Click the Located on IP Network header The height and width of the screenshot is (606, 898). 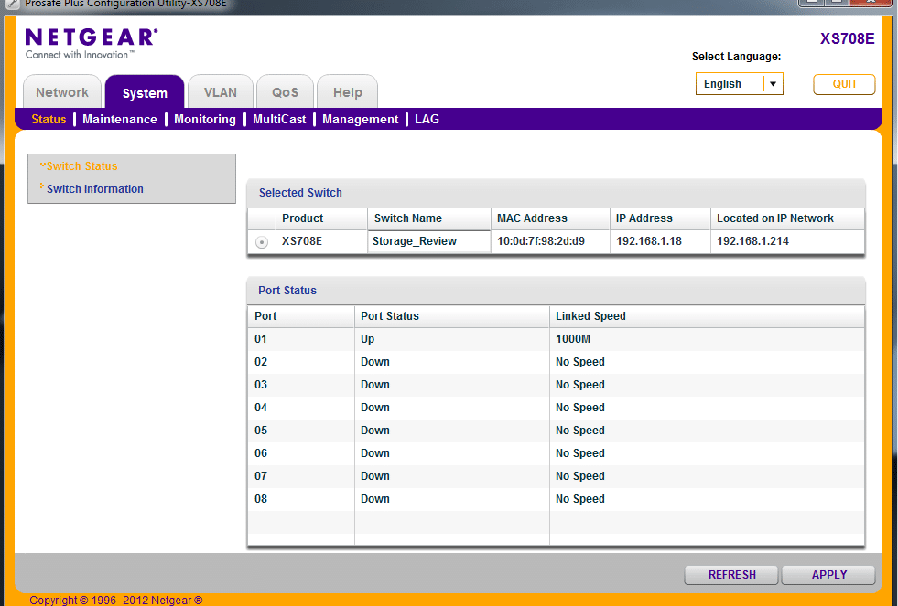[x=787, y=218]
